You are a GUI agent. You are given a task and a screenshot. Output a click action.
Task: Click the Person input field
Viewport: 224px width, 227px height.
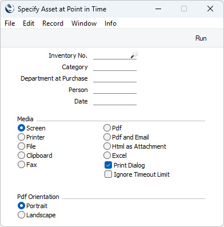pos(115,90)
